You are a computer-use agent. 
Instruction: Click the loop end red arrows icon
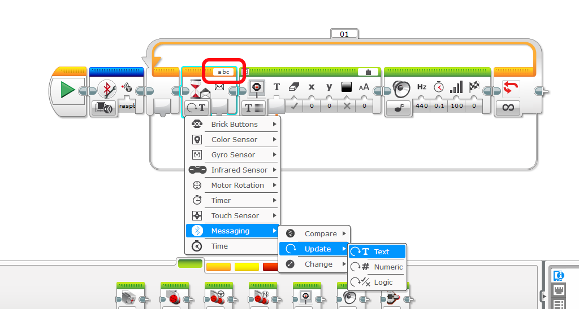tap(511, 89)
